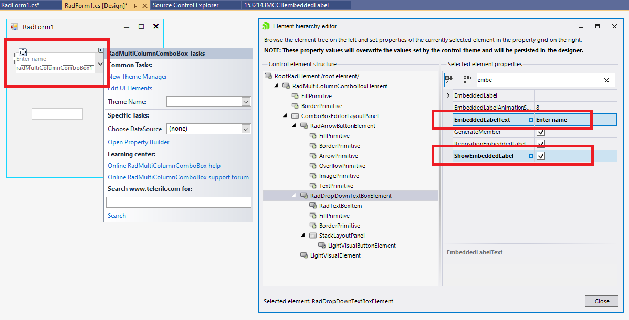Click the smart tag arrow glyph on combo box
629x320 pixels.
pyautogui.click(x=101, y=50)
